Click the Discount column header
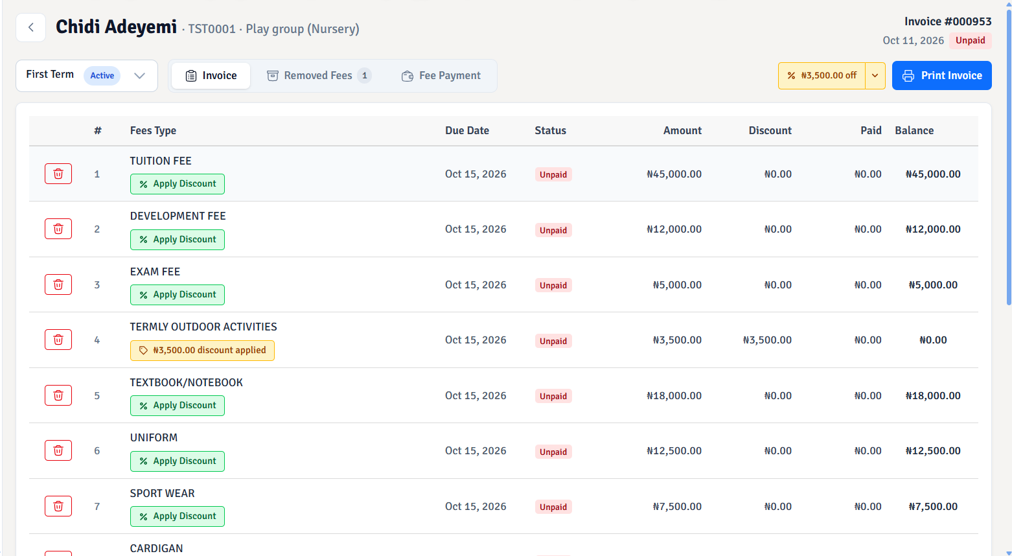 770,130
